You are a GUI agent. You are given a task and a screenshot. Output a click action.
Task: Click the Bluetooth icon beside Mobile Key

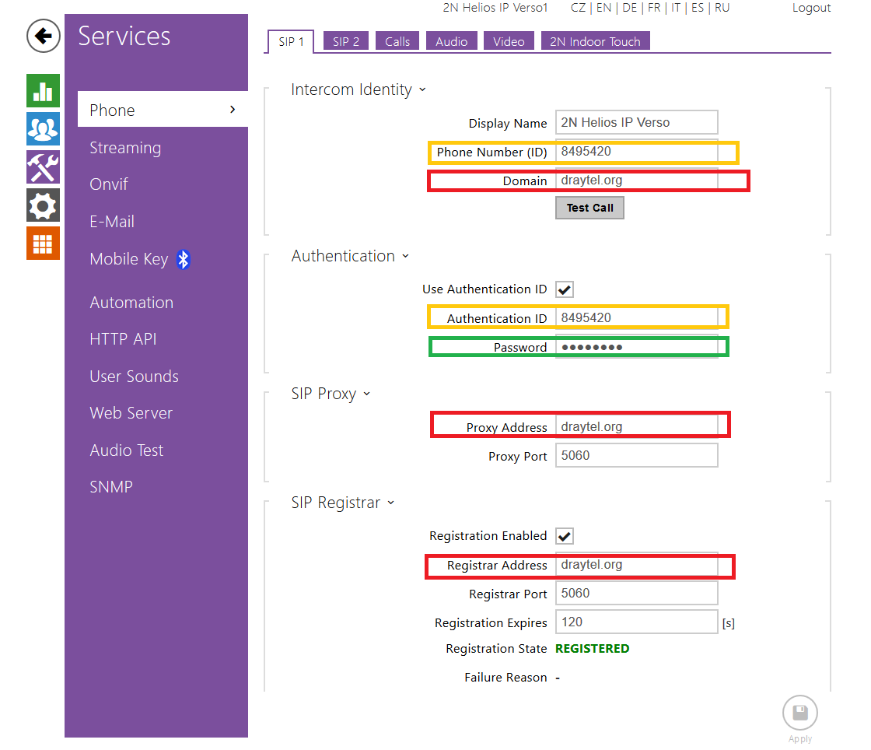pyautogui.click(x=184, y=260)
